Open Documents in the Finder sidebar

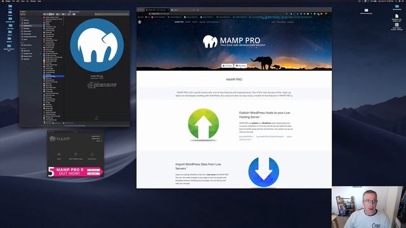[x=27, y=31]
